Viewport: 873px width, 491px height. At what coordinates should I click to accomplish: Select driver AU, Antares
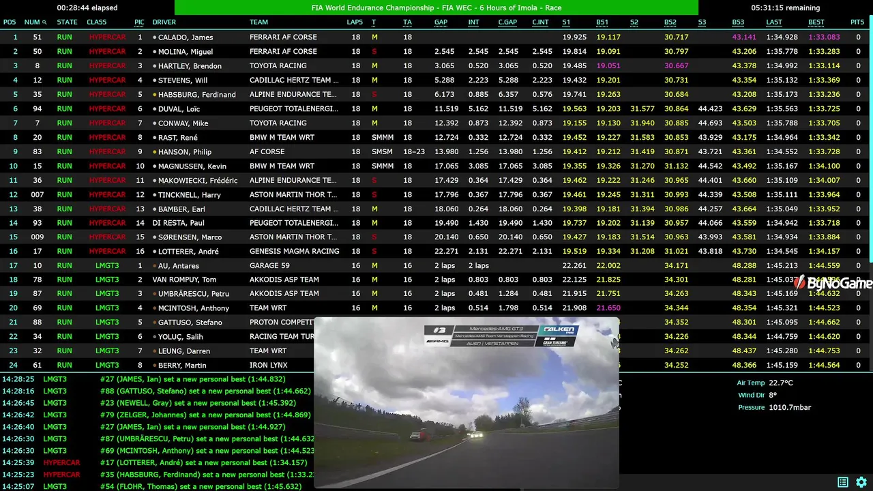click(180, 266)
